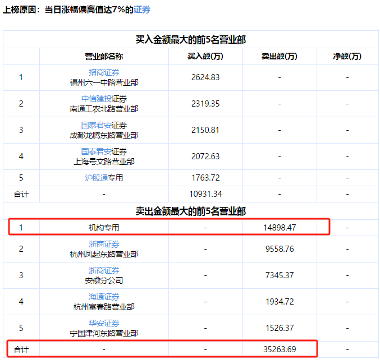The width and height of the screenshot is (380, 364).
Task: Click the total buy amount 10931.34
Action: click(205, 194)
